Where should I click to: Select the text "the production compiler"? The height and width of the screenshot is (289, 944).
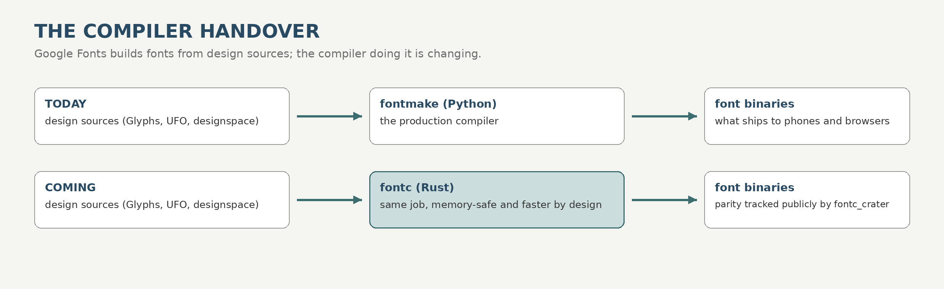point(439,121)
